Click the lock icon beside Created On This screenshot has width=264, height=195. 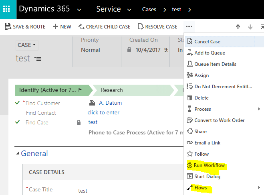[x=129, y=49]
